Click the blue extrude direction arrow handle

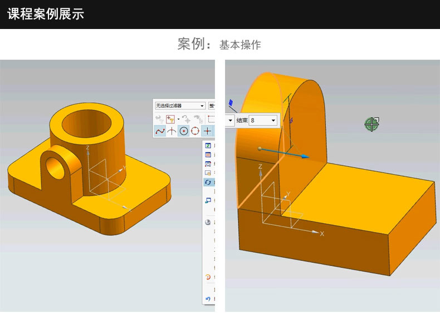[x=304, y=157]
